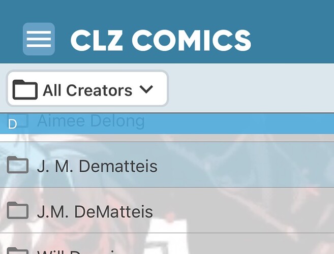Viewport: 334px width, 254px height.
Task: Click the text J.M. DeMatteis
Action: point(95,212)
